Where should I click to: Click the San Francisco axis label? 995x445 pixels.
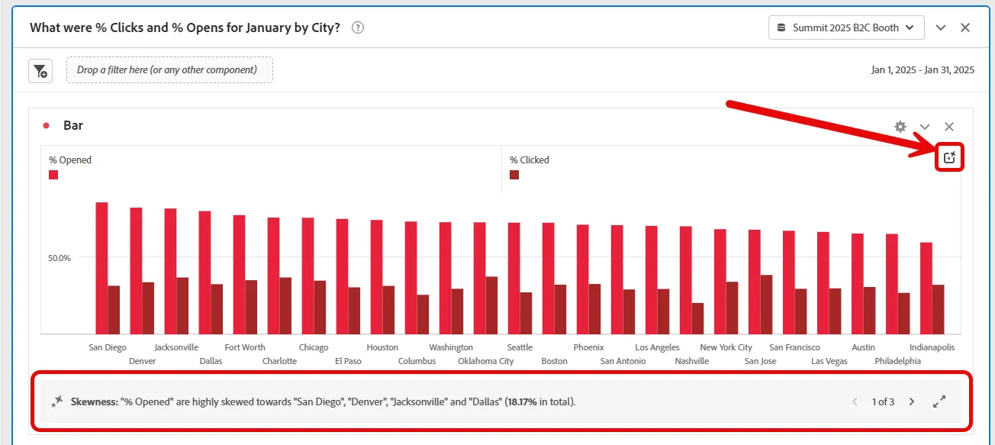click(794, 347)
